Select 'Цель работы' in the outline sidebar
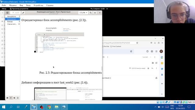 click(12, 16)
